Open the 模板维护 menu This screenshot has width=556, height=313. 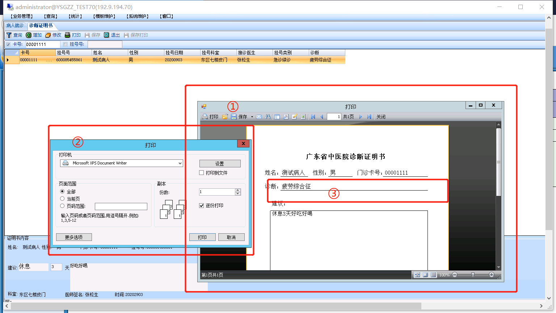pyautogui.click(x=104, y=16)
